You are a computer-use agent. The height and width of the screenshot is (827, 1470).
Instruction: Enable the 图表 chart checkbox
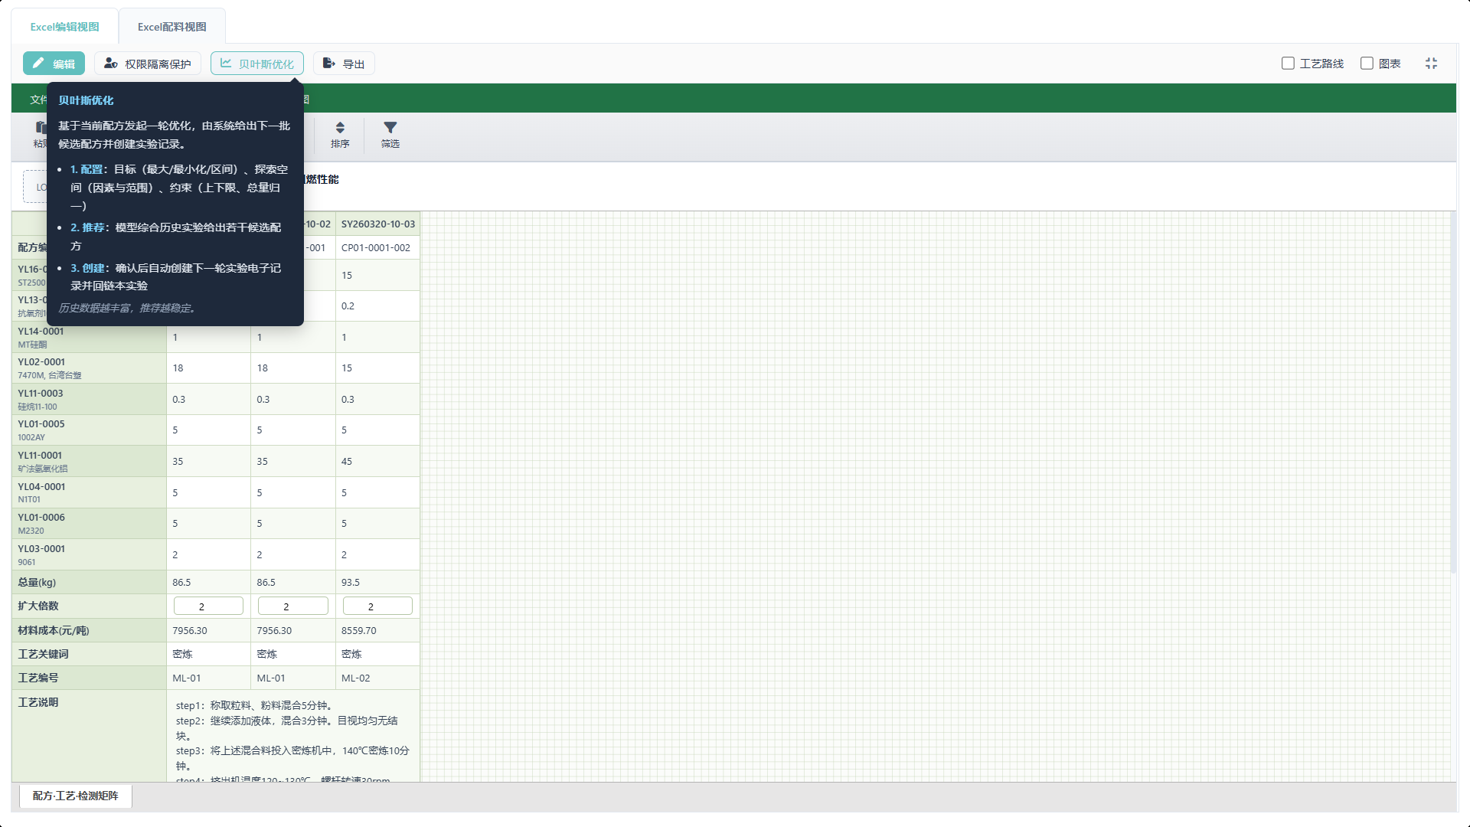[1367, 64]
